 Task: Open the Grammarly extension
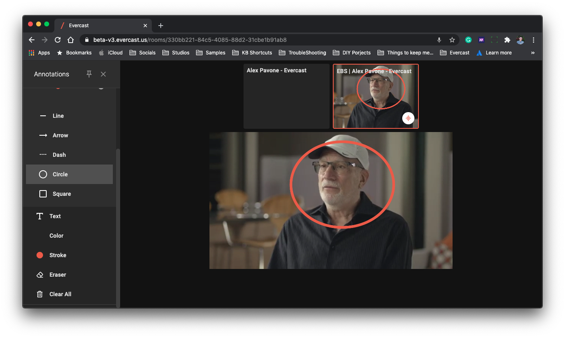pyautogui.click(x=468, y=40)
